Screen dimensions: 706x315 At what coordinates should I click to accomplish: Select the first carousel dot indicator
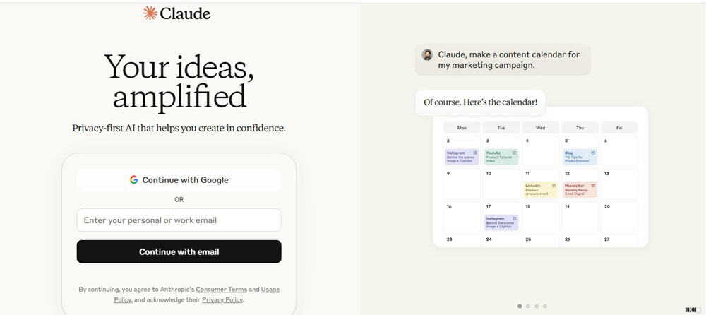pyautogui.click(x=520, y=306)
